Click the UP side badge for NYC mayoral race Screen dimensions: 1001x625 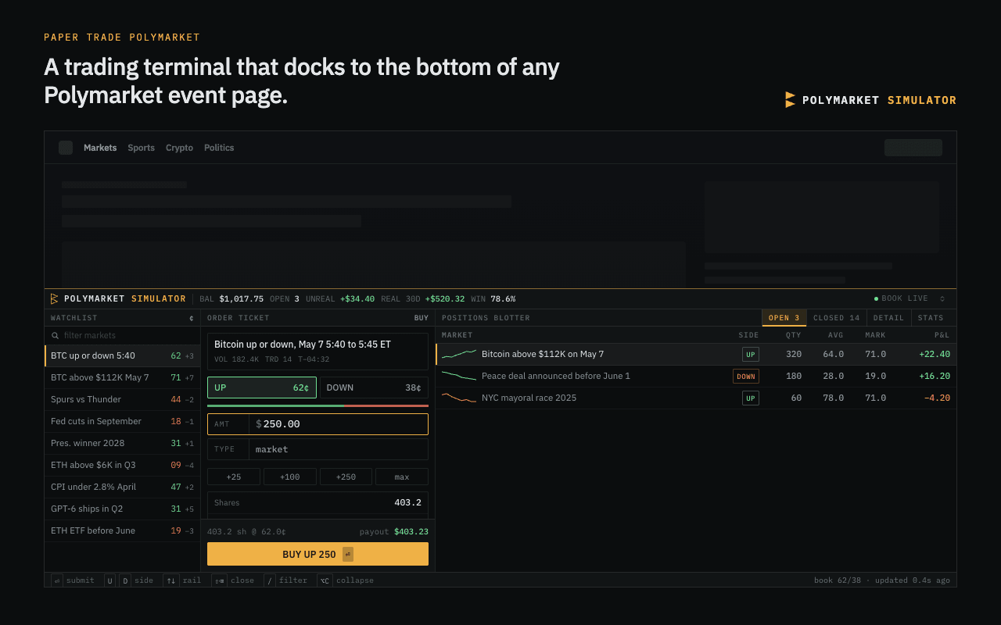751,398
